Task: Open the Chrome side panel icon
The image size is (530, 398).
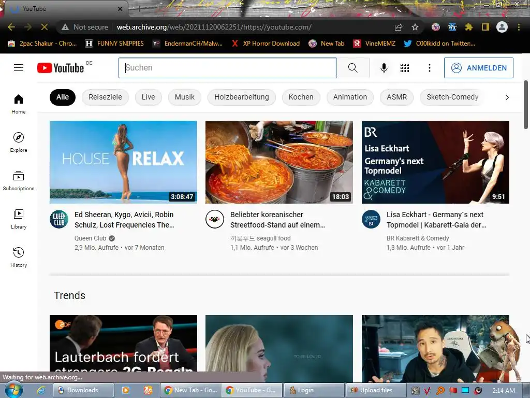Action: [485, 27]
